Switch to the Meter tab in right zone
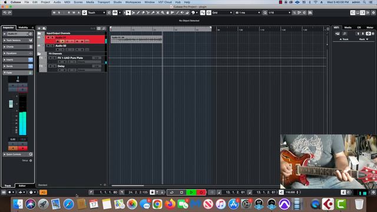Image resolution: width=377 pixels, height=212 pixels. pyautogui.click(x=370, y=28)
